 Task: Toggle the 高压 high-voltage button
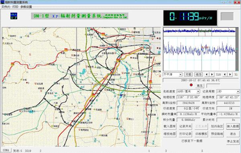[200, 86]
